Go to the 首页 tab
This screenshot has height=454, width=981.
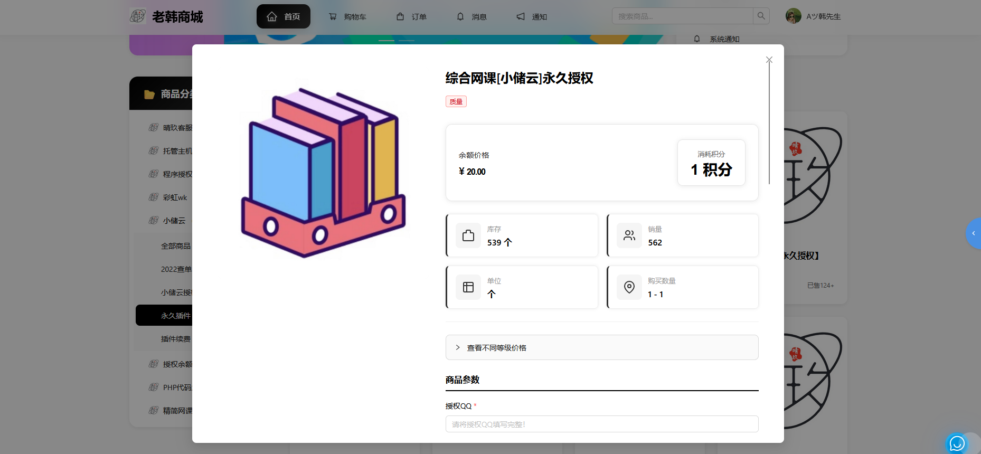pos(284,16)
